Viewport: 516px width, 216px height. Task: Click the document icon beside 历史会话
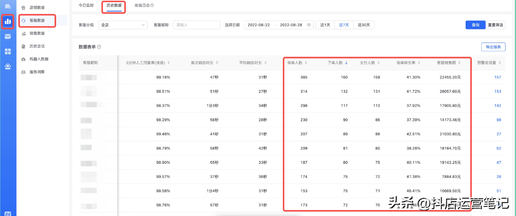[x=24, y=46]
